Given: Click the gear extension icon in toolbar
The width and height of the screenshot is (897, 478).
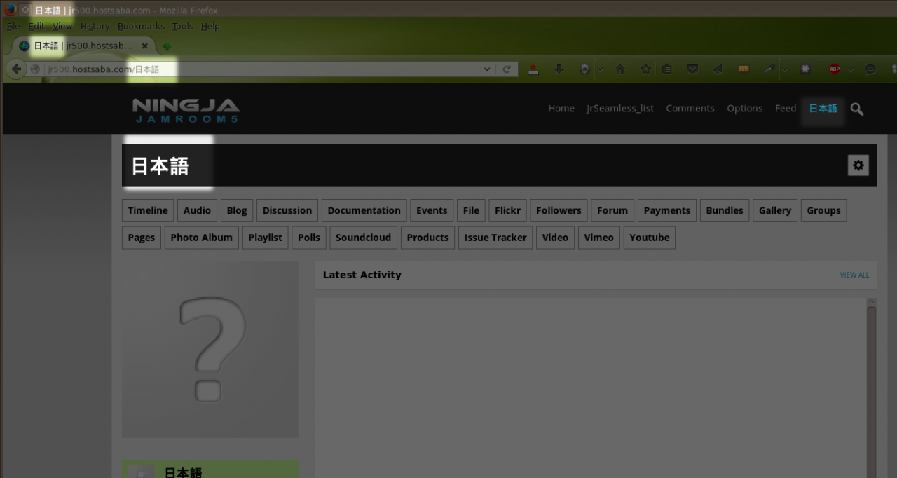Looking at the screenshot, I should pyautogui.click(x=584, y=69).
